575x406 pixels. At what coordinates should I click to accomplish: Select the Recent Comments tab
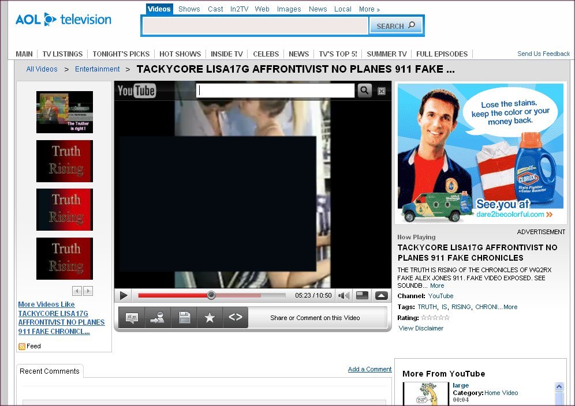pyautogui.click(x=50, y=371)
